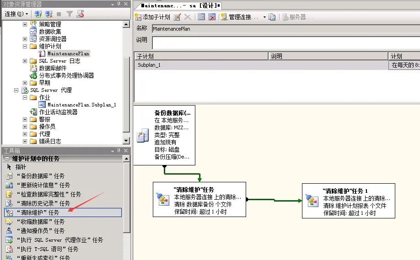Click the delete subplan X icon

[188, 17]
